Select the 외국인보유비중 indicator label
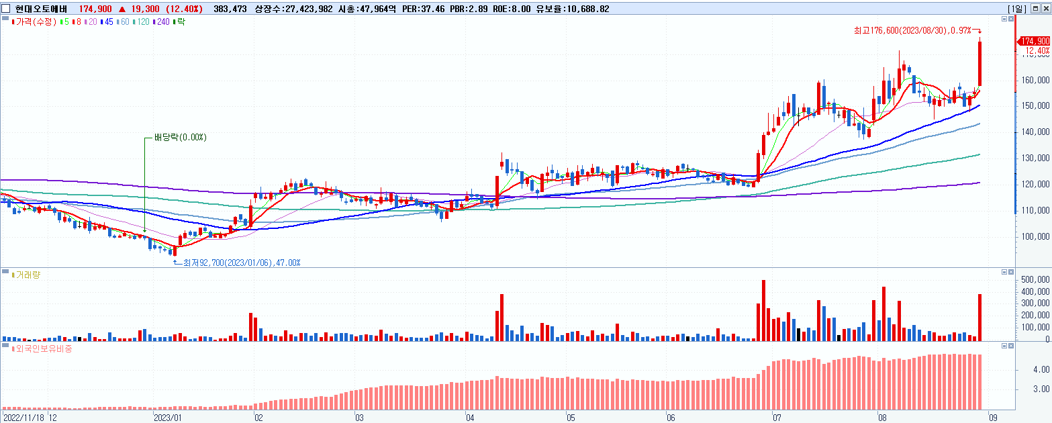 coord(42,349)
